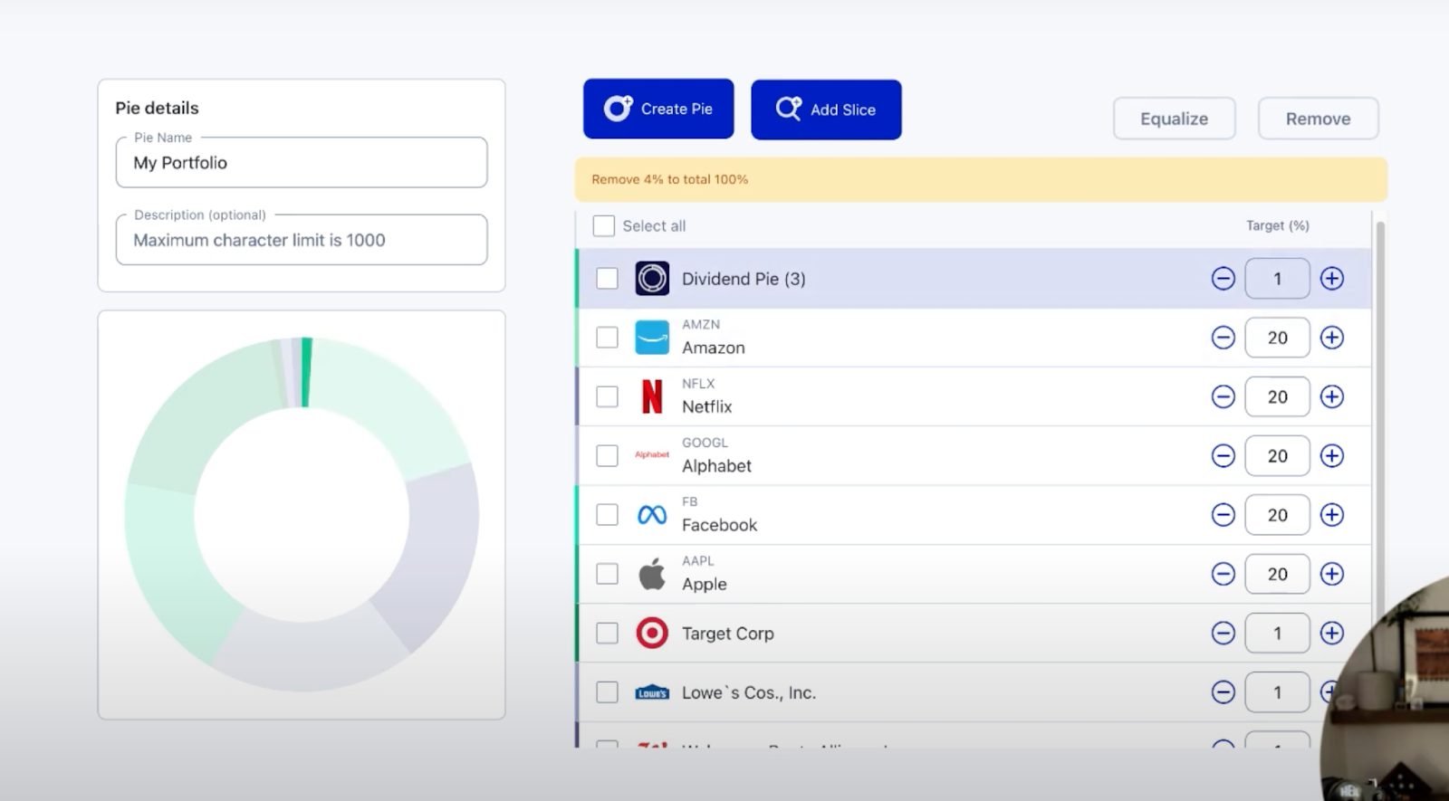This screenshot has height=801, width=1449.
Task: Focus the Description optional field
Action: (302, 240)
